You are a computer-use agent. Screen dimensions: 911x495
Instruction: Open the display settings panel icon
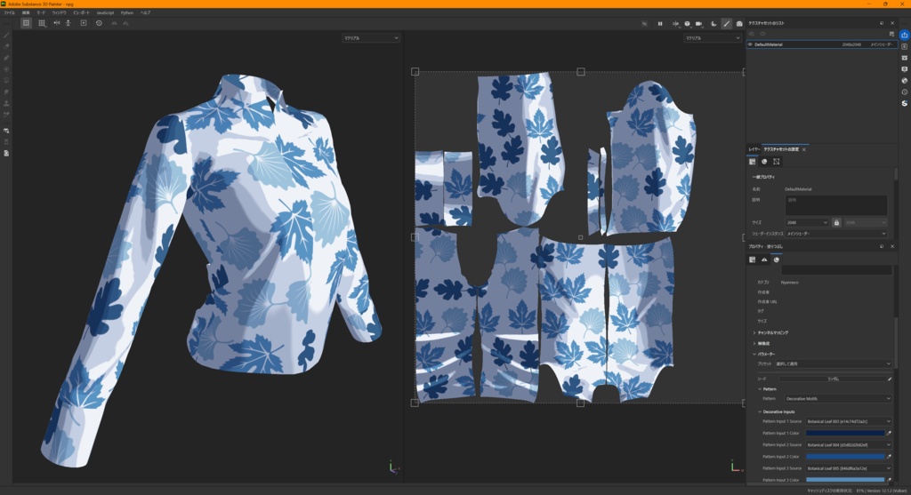point(904,69)
